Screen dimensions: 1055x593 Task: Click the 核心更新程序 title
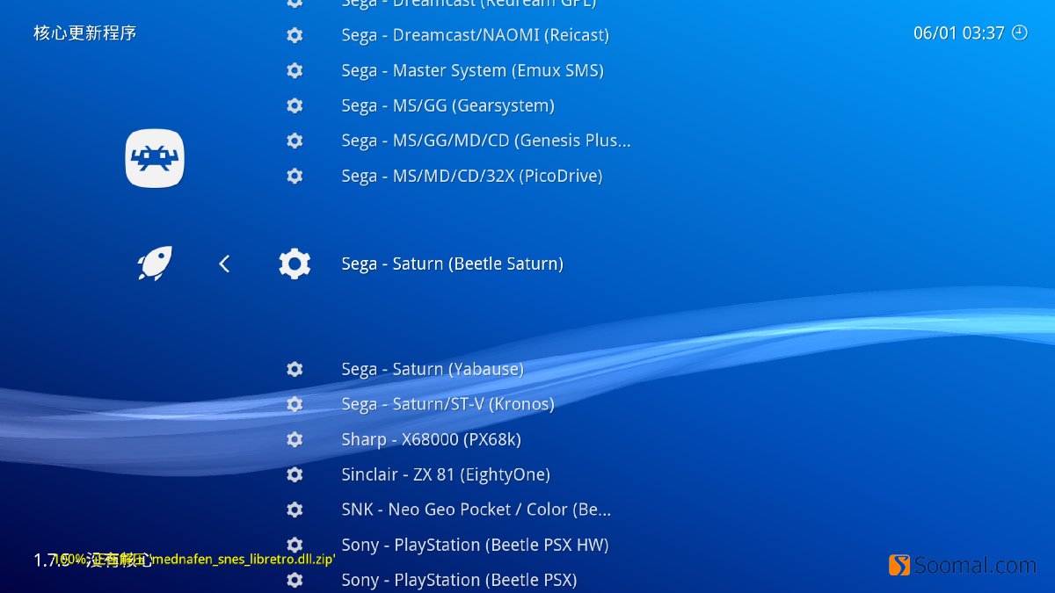coord(85,33)
